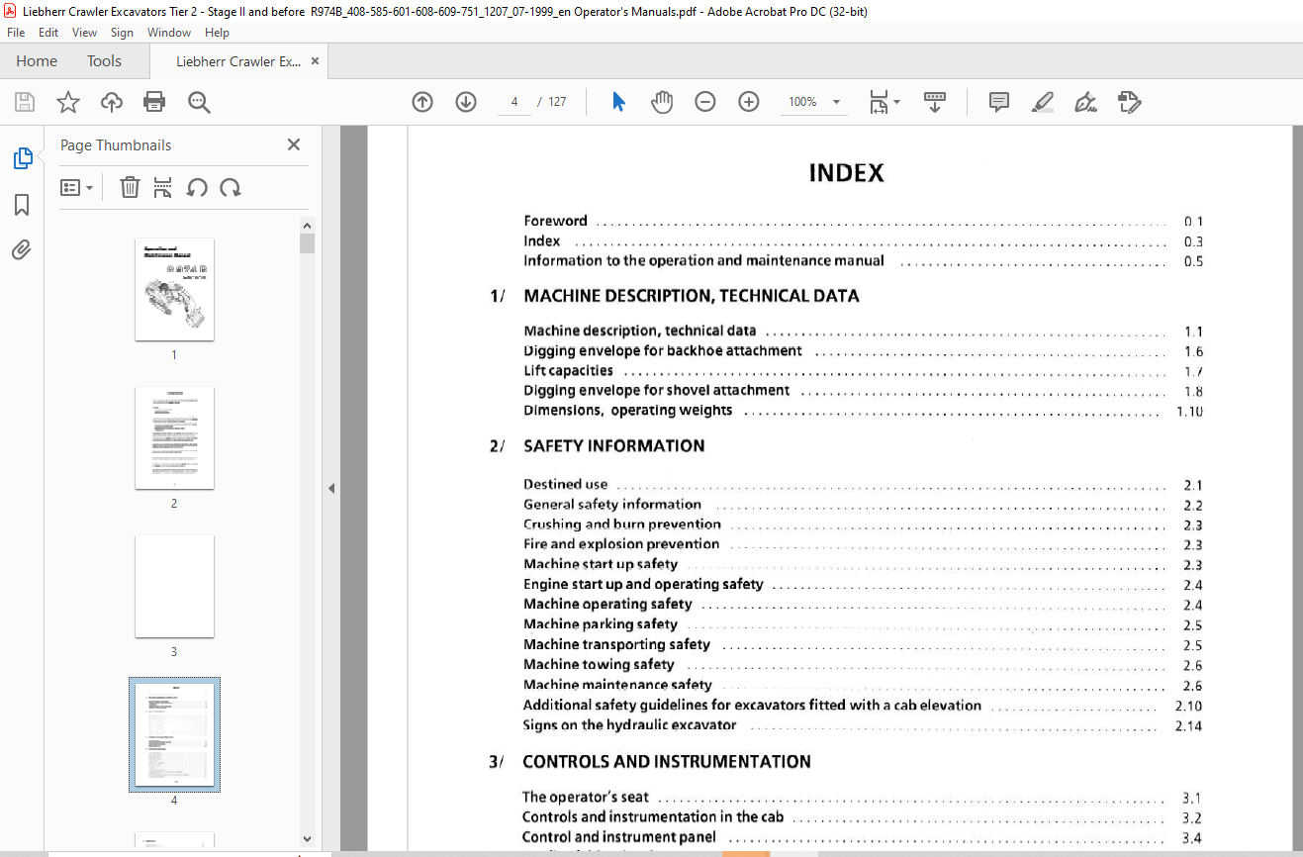
Task: Click thumbnails panel scroll down arrow
Action: [307, 838]
